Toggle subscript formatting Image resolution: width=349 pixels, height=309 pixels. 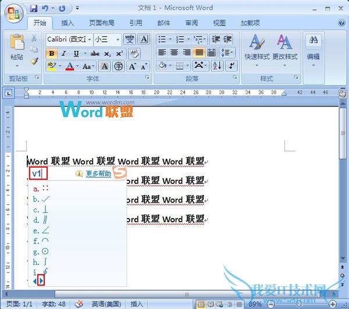[x=107, y=54]
